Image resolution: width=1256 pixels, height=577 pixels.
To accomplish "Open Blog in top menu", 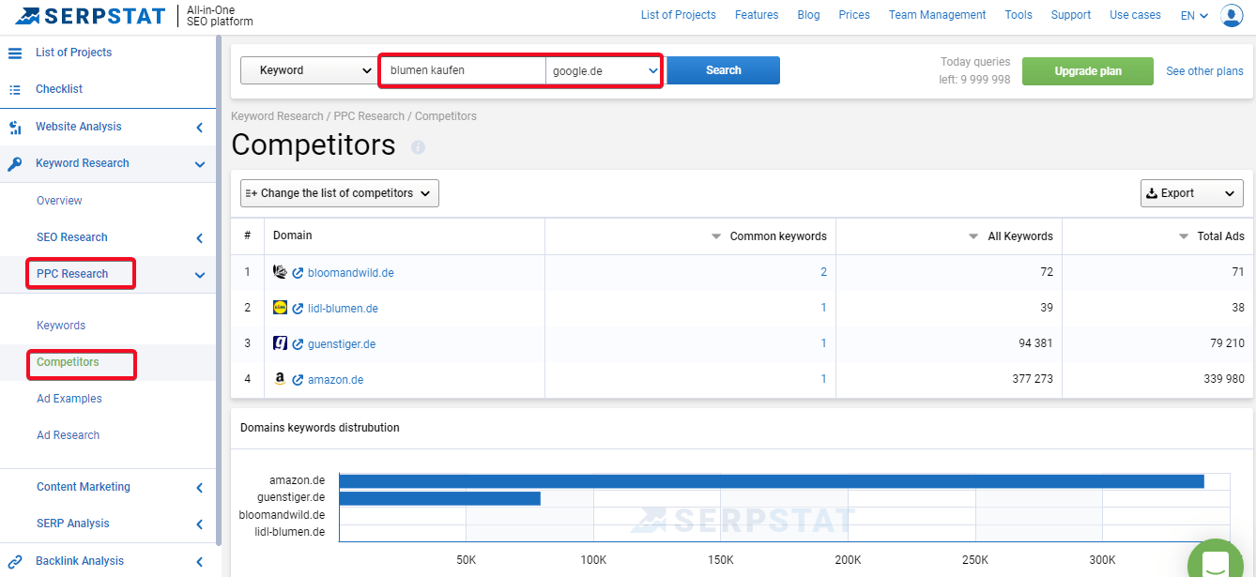I will coord(808,15).
